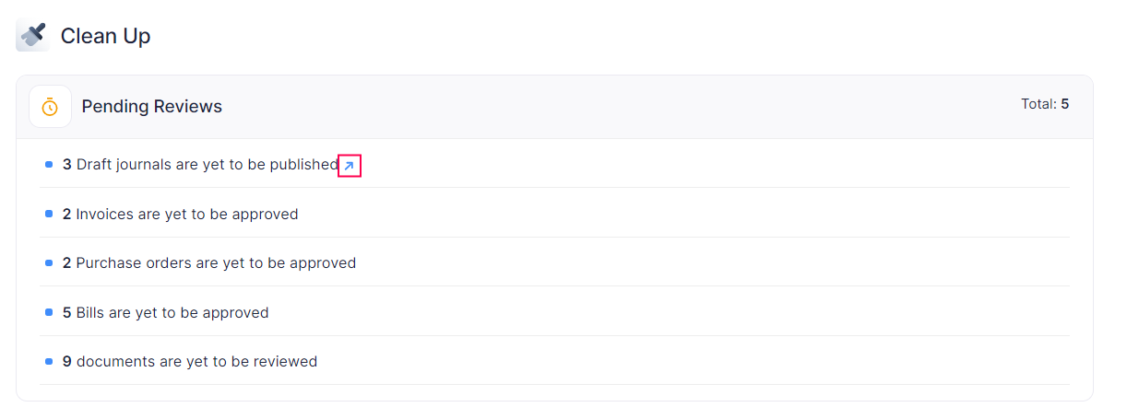Click the Pending Reviews section header
1127x419 pixels.
click(152, 107)
